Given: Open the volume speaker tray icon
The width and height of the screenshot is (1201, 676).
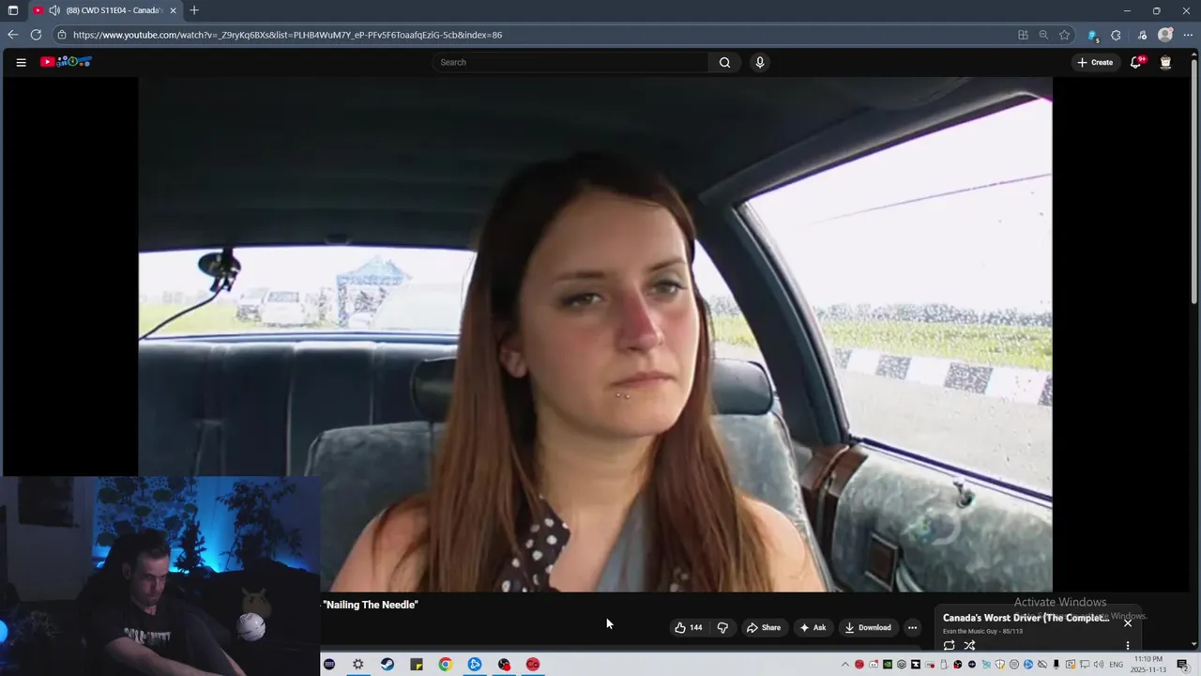Looking at the screenshot, I should [x=1100, y=664].
